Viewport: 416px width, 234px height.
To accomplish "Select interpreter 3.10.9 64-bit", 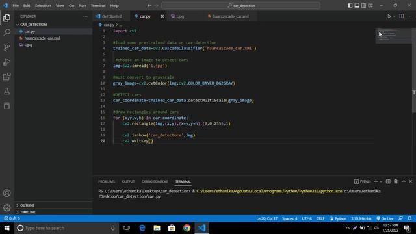I will click(x=361, y=218).
